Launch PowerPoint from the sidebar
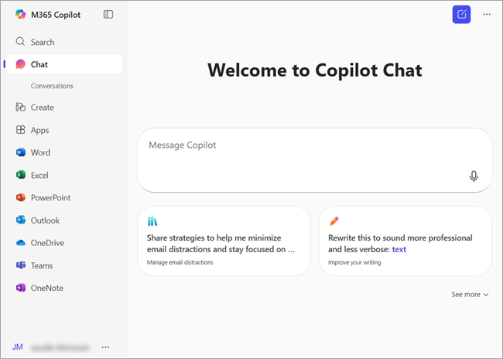503x359 pixels. 50,197
